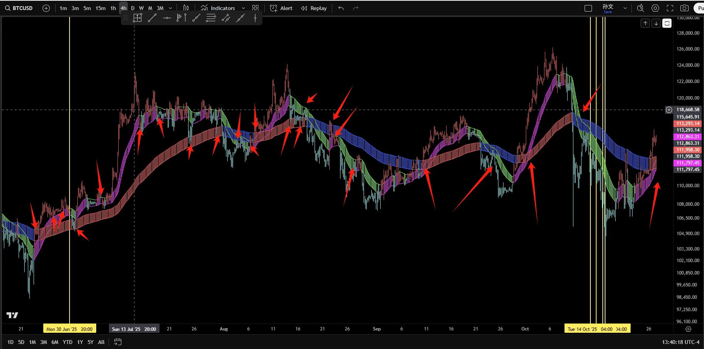This screenshot has width=704, height=349.
Task: Open the favorite indicators dropdown arrow
Action: [x=243, y=8]
